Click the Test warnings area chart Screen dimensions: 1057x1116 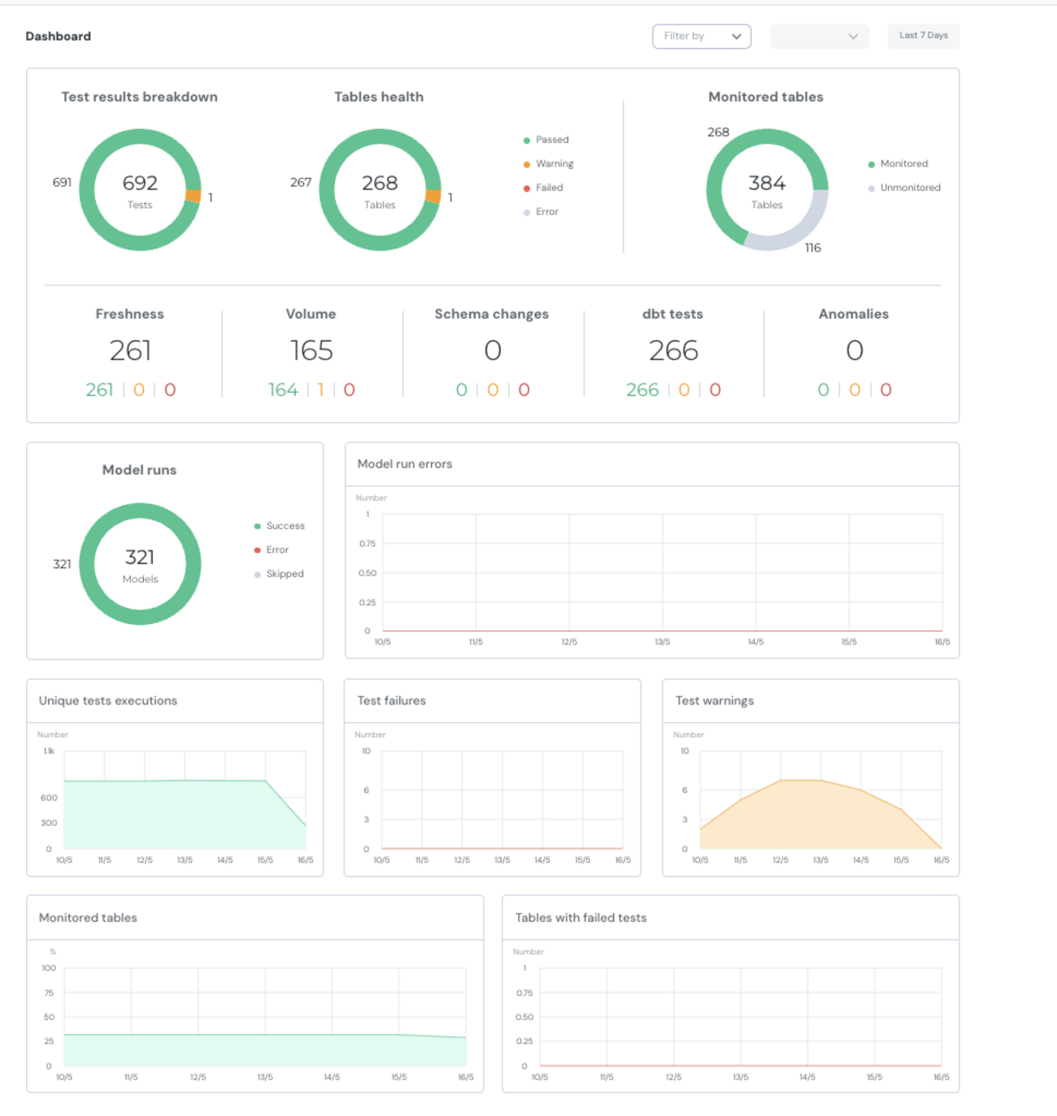click(x=820, y=813)
